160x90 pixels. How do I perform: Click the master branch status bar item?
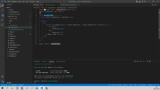(x=4, y=85)
